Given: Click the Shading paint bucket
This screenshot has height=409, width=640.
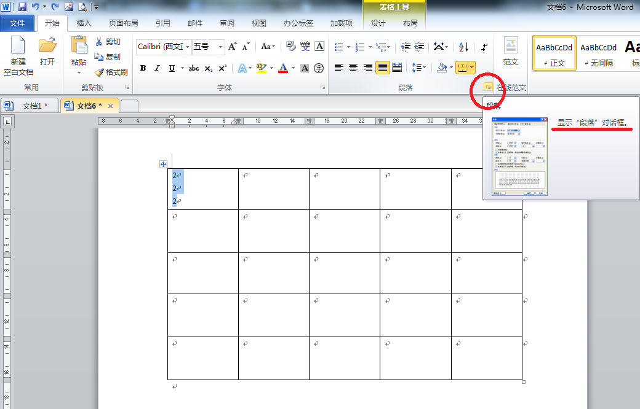Looking at the screenshot, I should click(x=442, y=67).
